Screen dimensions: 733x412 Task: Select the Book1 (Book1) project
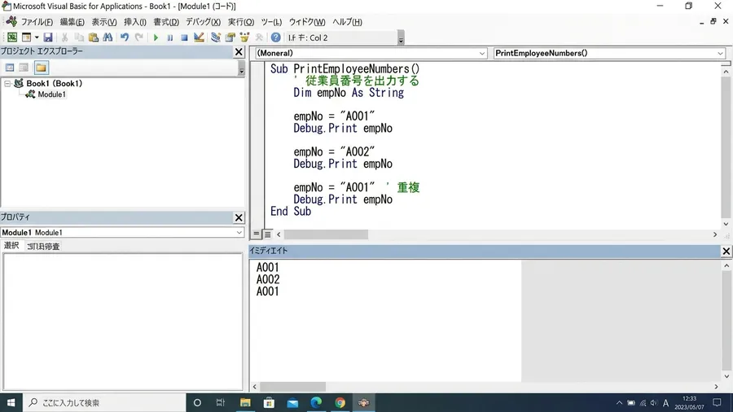pos(54,83)
